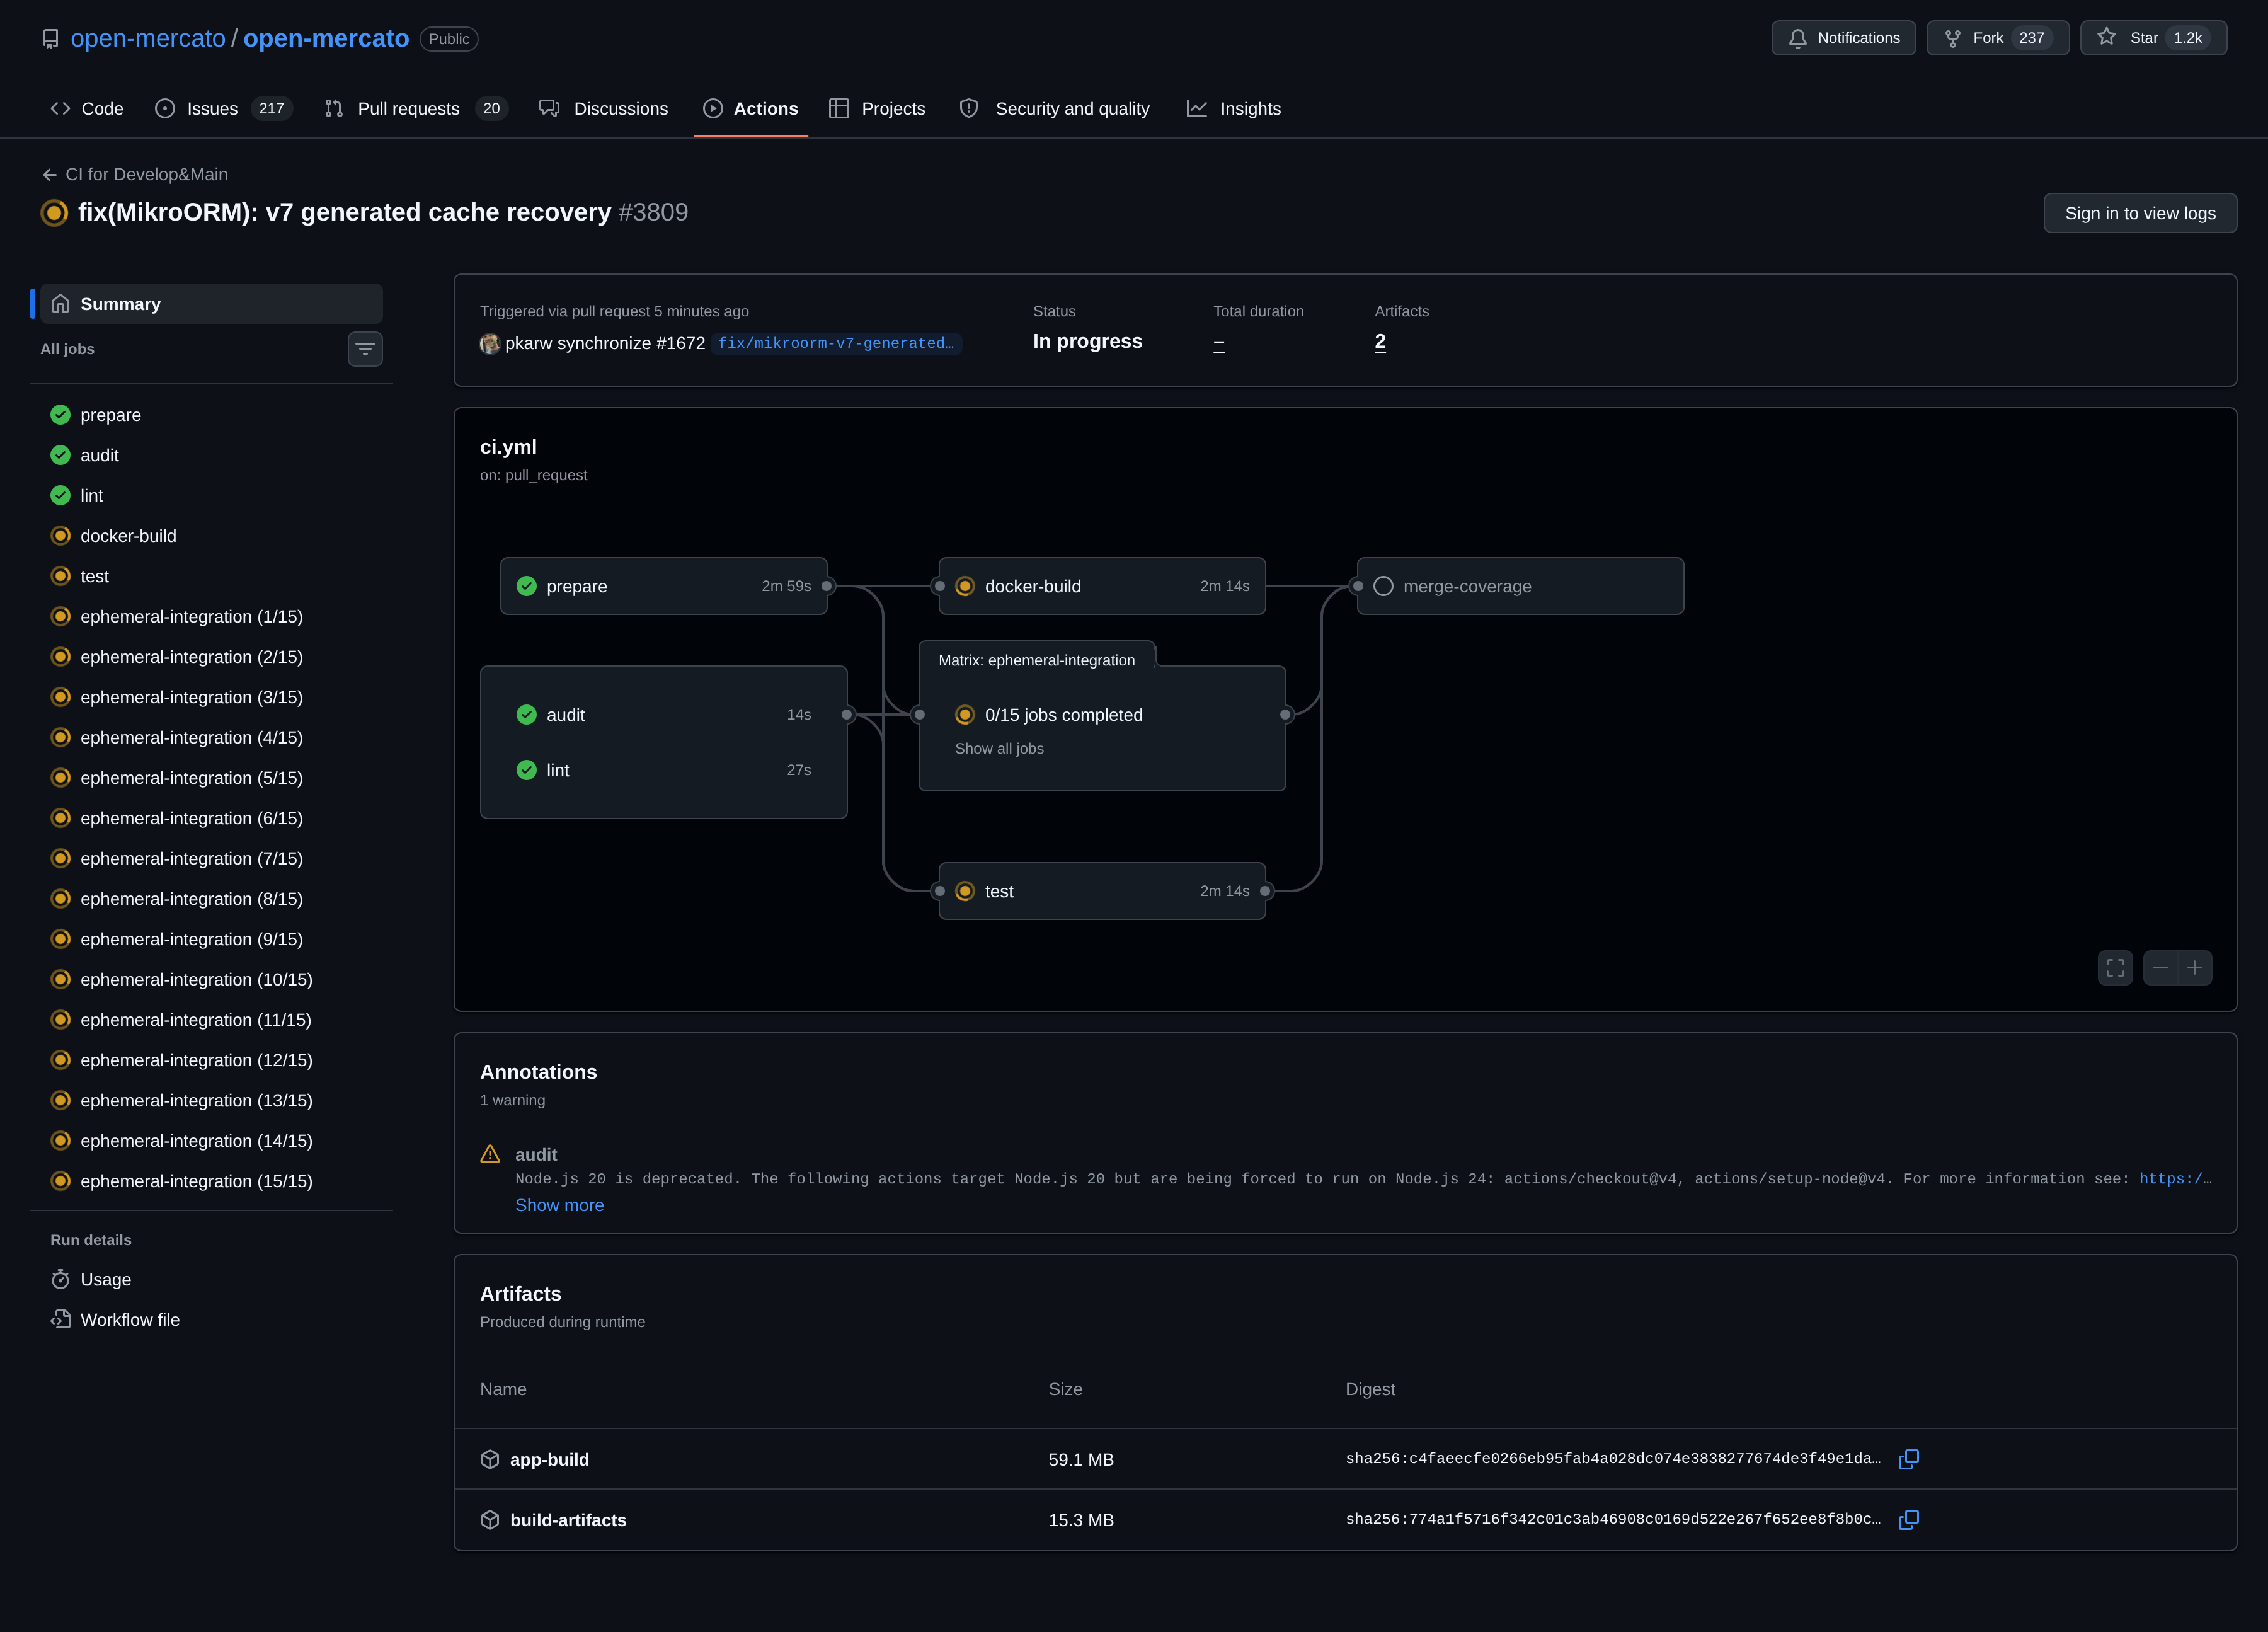Open the jobs filter icon button
The image size is (2268, 1632).
tap(365, 349)
